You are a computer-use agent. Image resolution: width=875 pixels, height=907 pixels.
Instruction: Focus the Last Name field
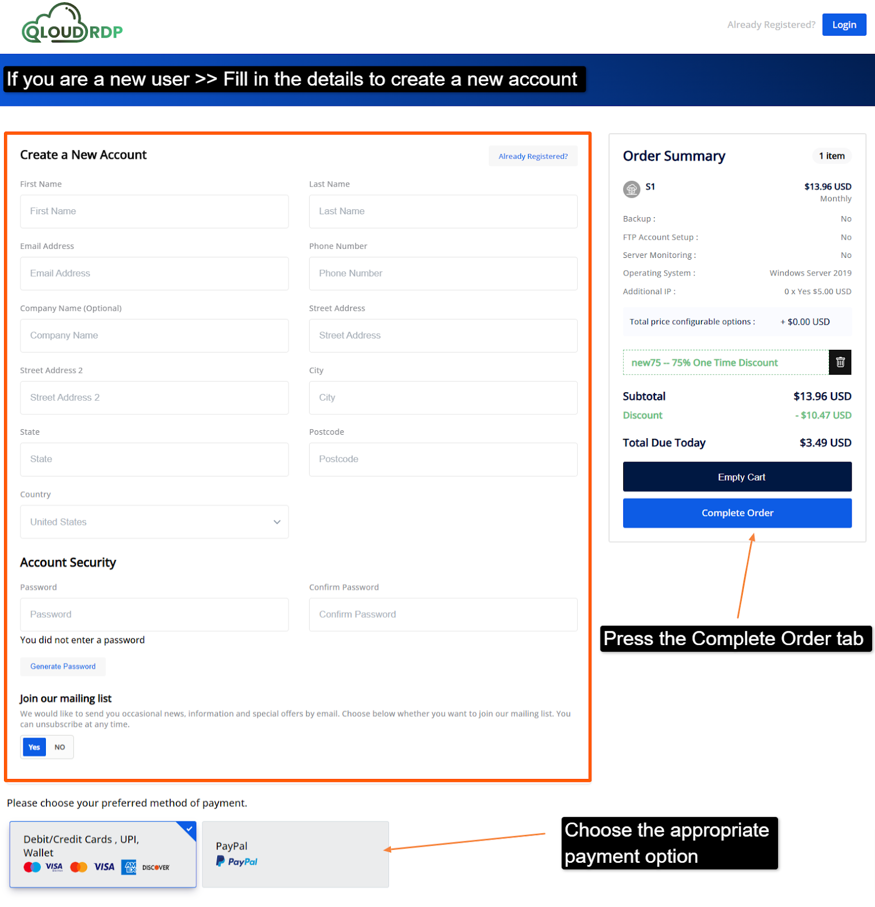[443, 211]
